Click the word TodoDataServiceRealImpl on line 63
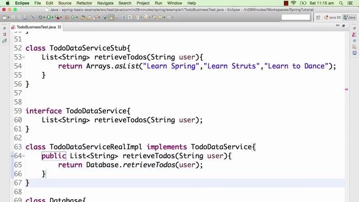The height and width of the screenshot is (202, 359). 96,147
